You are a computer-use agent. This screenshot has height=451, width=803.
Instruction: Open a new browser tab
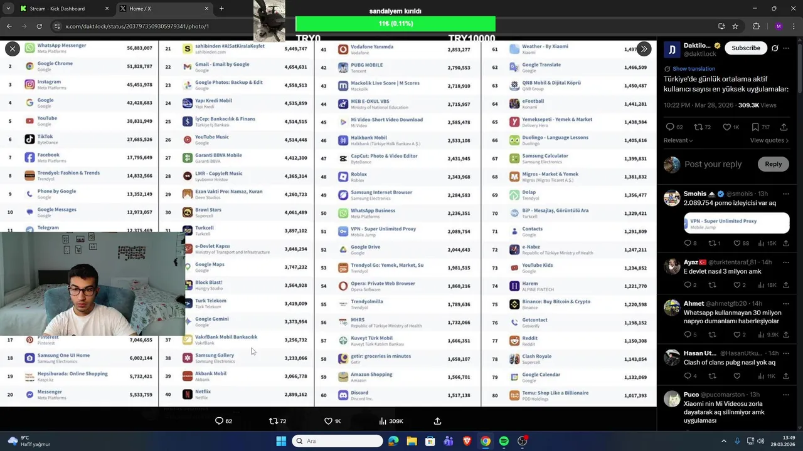click(x=221, y=9)
